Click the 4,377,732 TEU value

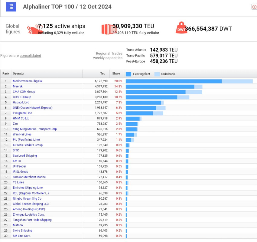(x=101, y=86)
